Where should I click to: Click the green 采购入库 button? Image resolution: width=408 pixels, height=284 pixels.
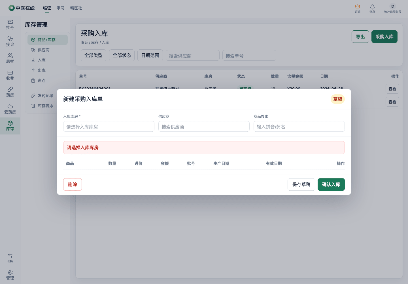pos(384,37)
